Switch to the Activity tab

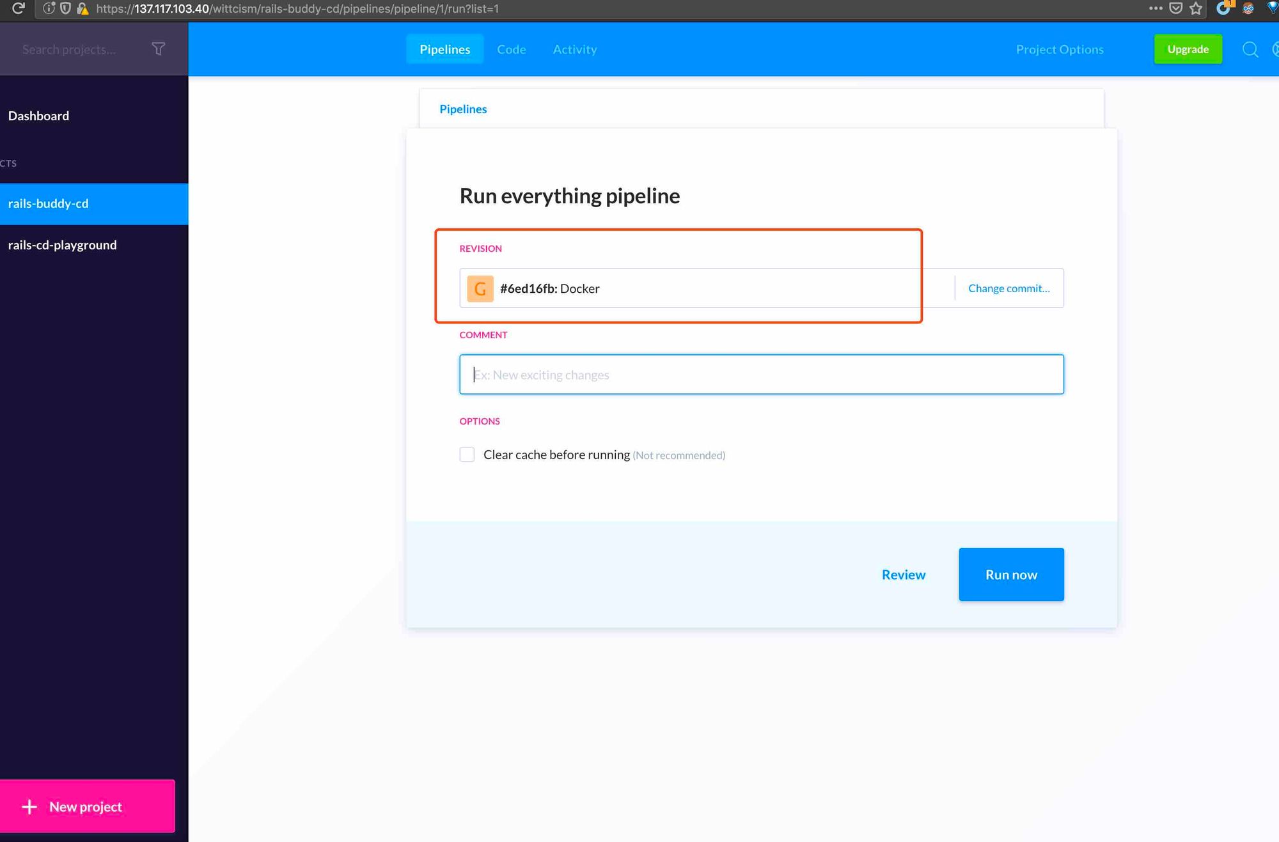[574, 49]
